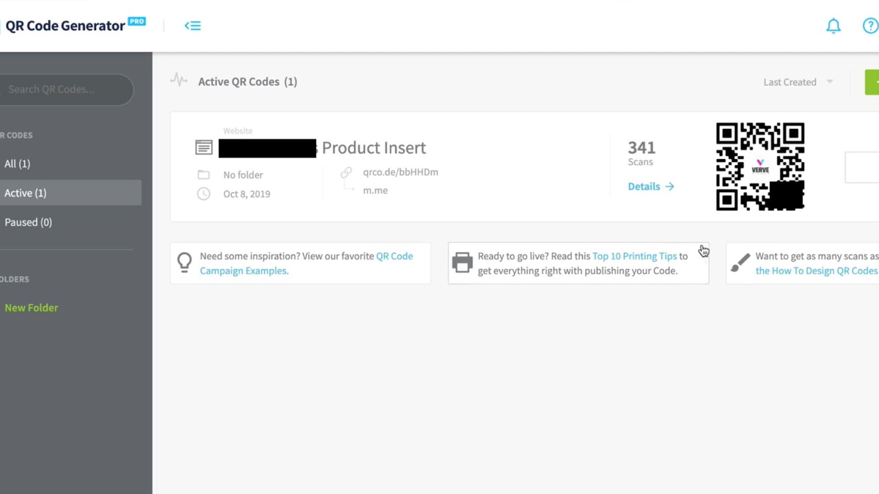This screenshot has height=494, width=879.
Task: Click the activity pulse icon beside Active QR Codes
Action: pos(179,80)
